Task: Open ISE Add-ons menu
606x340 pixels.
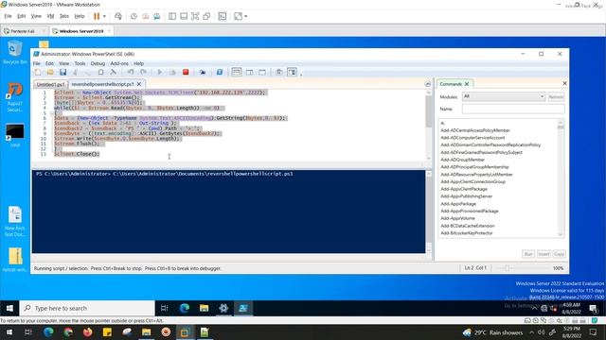Action: point(119,63)
